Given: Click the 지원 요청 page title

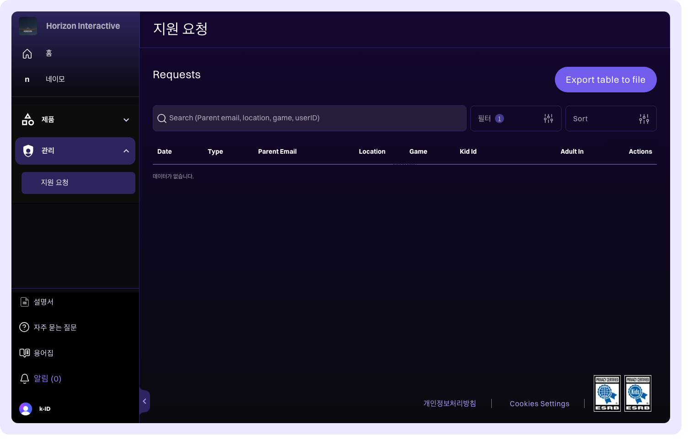Looking at the screenshot, I should [180, 29].
